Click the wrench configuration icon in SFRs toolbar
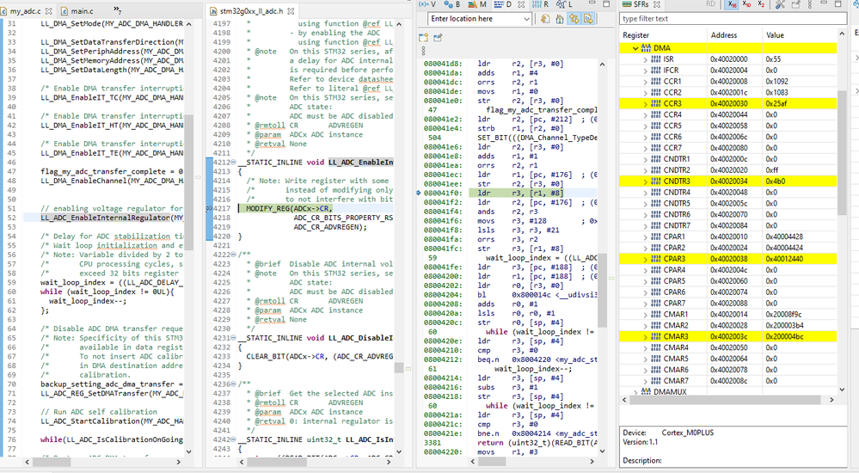The height and width of the screenshot is (473, 859). [780, 4]
